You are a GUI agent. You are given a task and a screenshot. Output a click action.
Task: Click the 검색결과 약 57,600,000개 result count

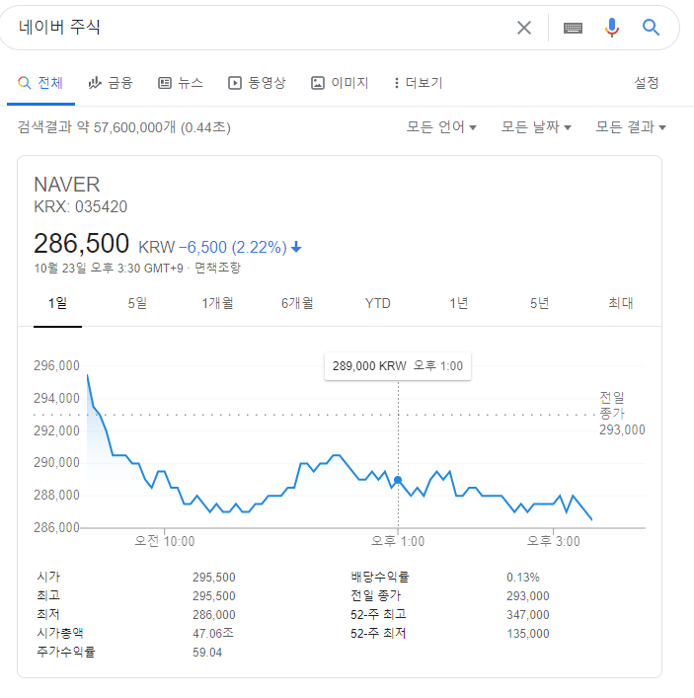click(x=123, y=127)
